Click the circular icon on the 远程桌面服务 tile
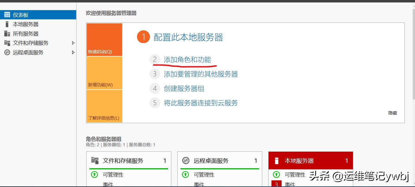415x187 pixels. pyautogui.click(x=185, y=160)
